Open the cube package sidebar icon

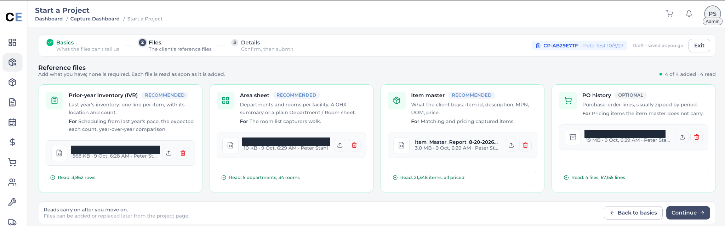[x=12, y=83]
